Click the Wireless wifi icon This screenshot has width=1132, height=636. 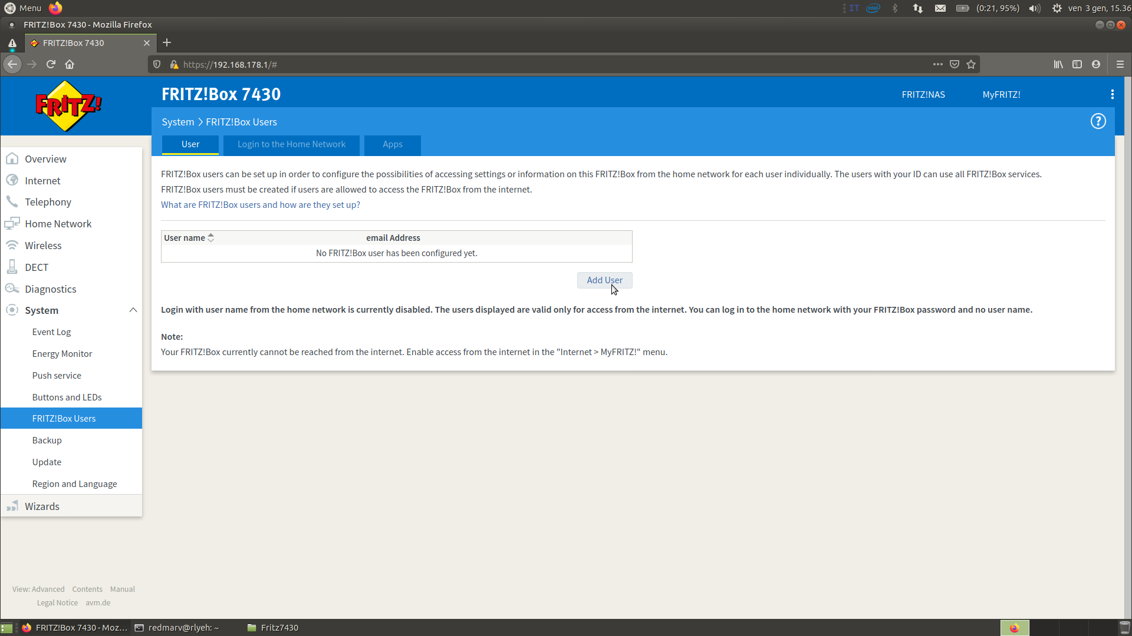(x=12, y=245)
